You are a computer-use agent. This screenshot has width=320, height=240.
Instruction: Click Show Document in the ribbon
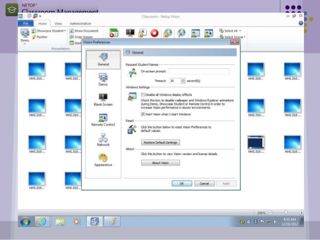(x=84, y=31)
